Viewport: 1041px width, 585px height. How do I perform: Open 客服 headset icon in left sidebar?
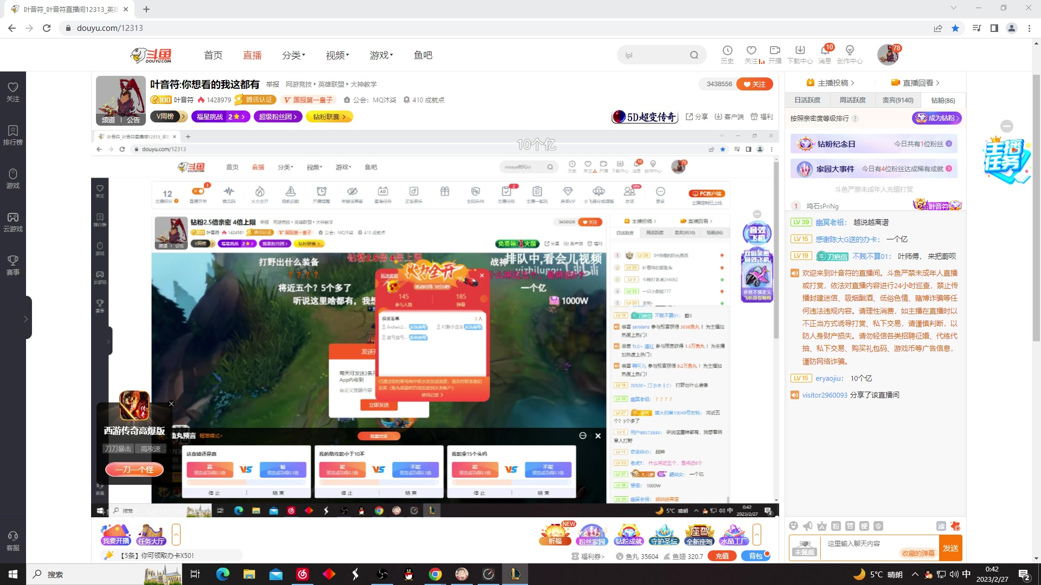pos(13,541)
